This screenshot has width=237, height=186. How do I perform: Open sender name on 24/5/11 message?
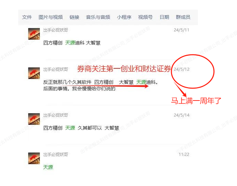coord(56,30)
